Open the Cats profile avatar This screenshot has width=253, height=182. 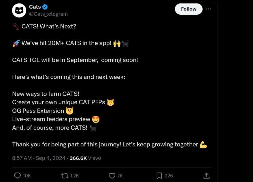point(19,10)
